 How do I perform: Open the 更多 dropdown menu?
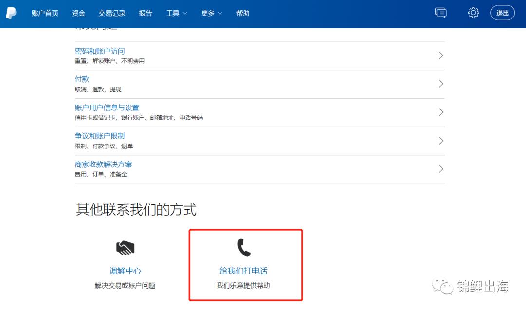click(211, 13)
